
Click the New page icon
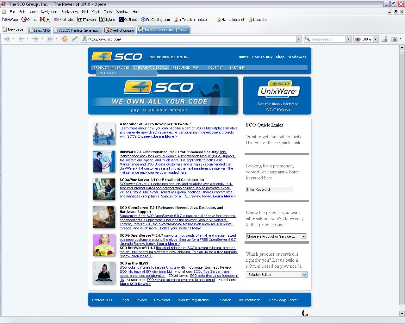pos(5,29)
